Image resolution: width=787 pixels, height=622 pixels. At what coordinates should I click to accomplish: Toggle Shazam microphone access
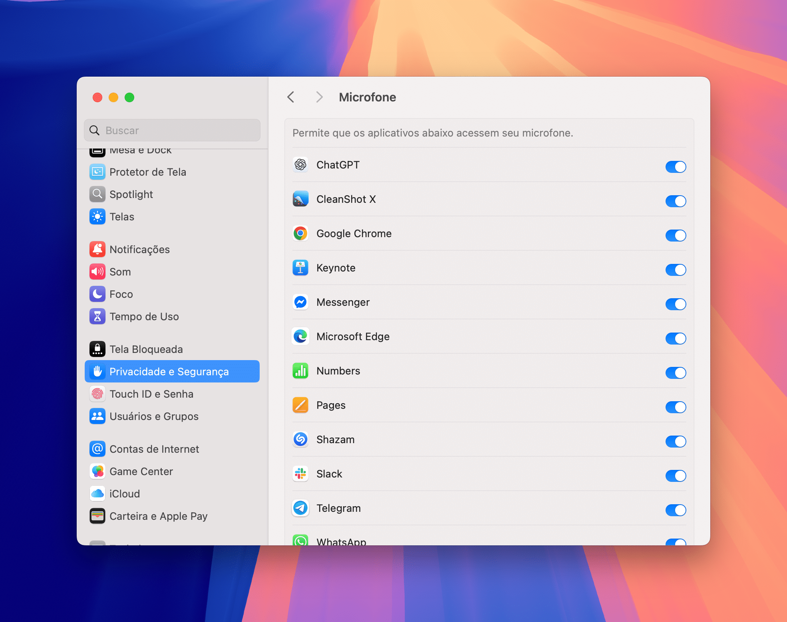pyautogui.click(x=676, y=441)
